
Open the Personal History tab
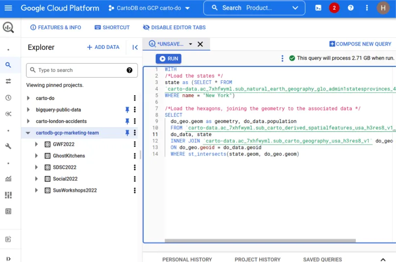coord(187,259)
